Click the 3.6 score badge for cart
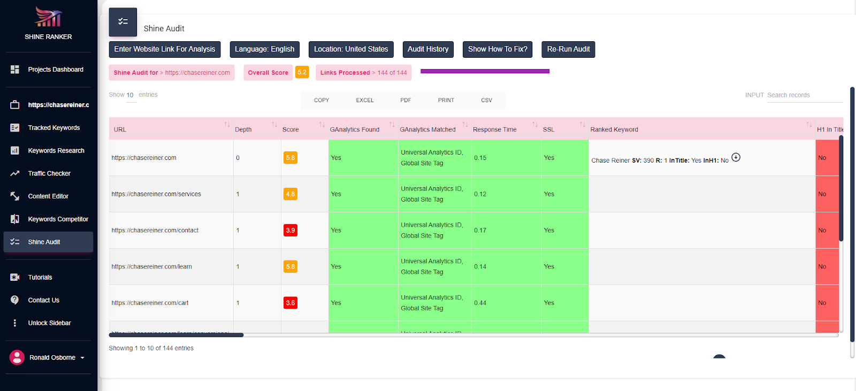 (291, 303)
